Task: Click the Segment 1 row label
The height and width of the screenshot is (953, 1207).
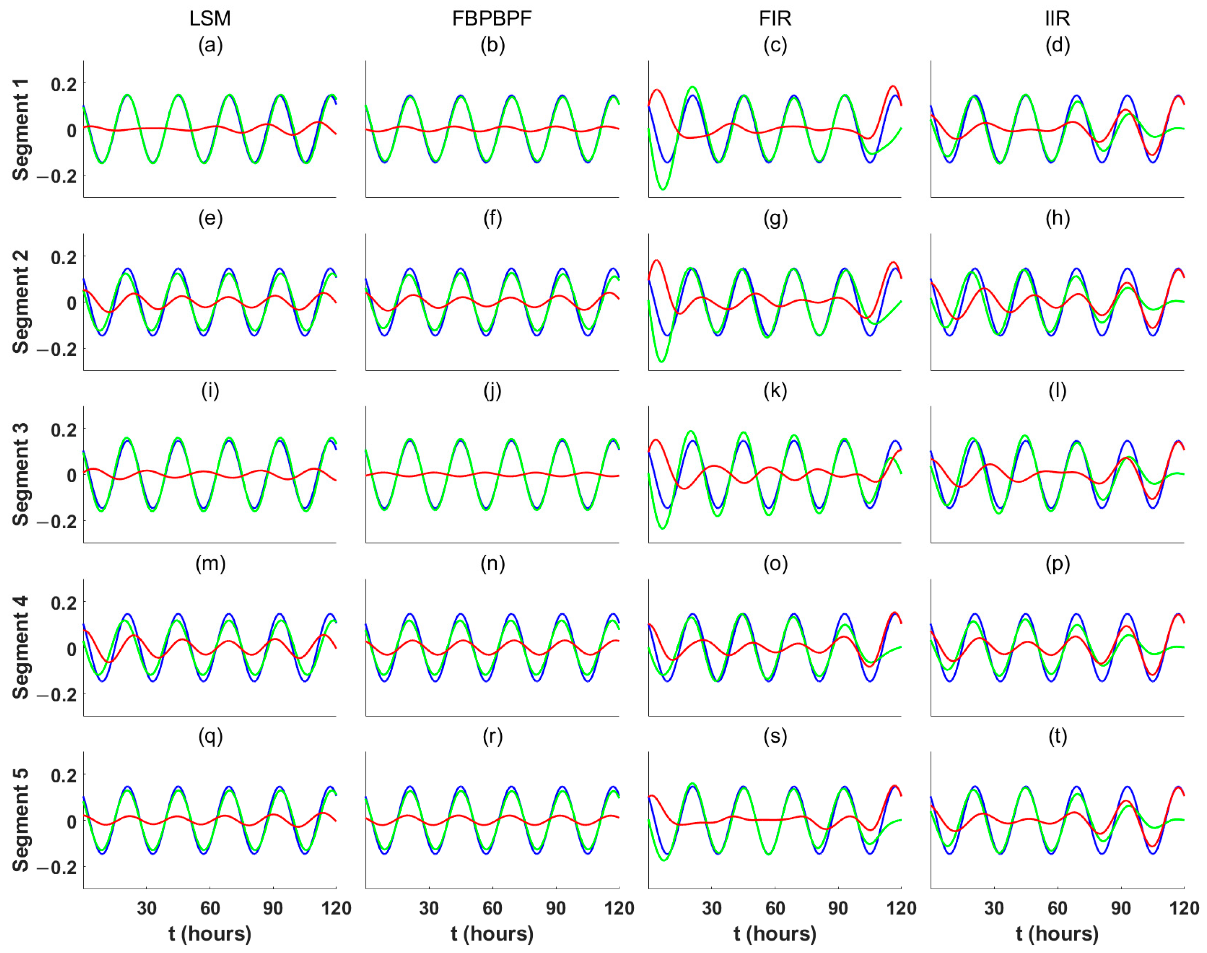Action: point(21,129)
